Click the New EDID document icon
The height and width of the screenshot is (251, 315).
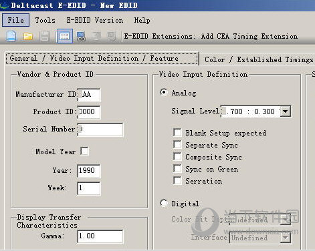click(x=11, y=36)
